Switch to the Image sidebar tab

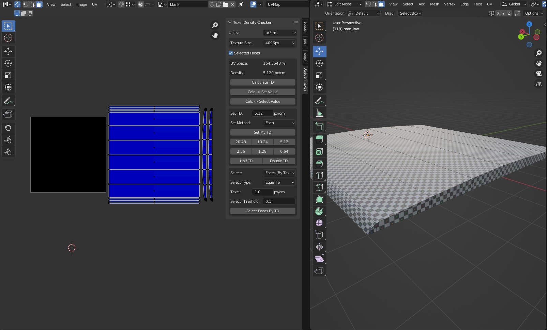305,27
